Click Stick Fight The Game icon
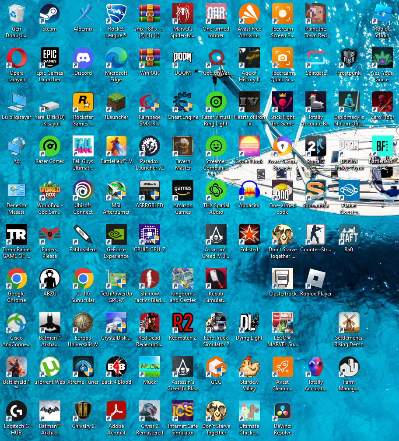This screenshot has height=441, width=399. [x=283, y=102]
